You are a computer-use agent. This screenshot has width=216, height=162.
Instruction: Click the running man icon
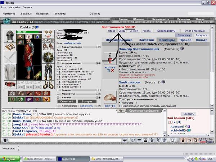pos(152,140)
